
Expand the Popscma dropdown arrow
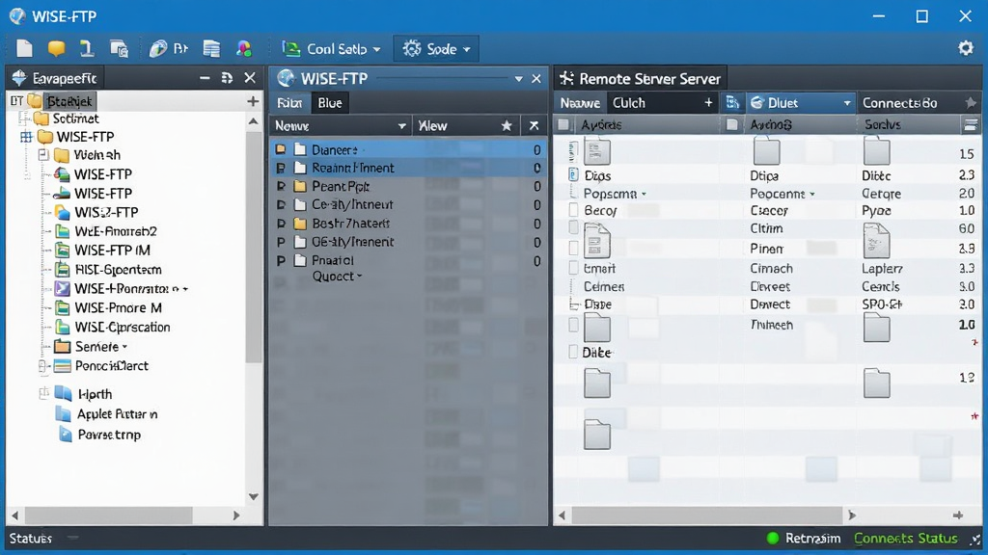click(644, 194)
